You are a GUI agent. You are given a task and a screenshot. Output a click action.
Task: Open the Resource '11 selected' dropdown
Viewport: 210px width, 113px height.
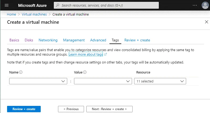click(160, 81)
